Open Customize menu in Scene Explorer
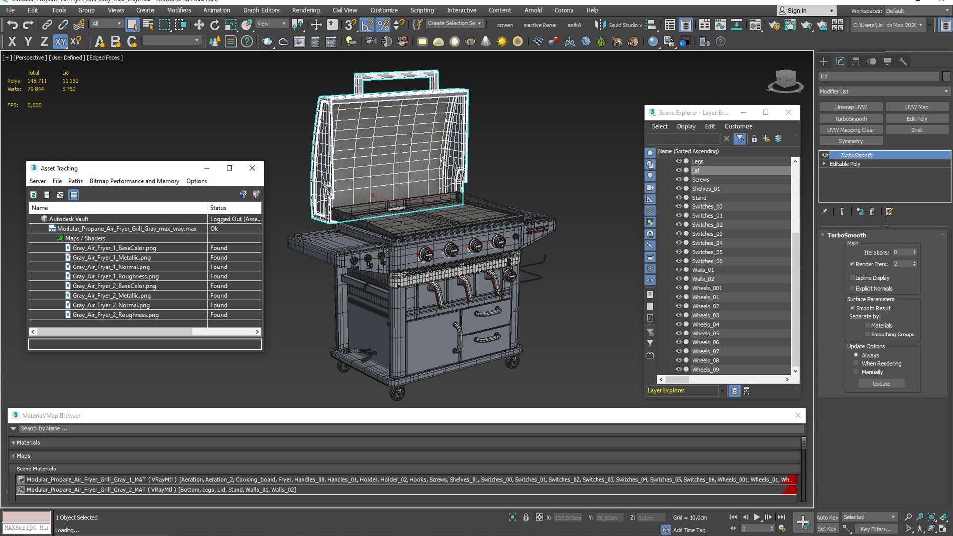953x536 pixels. [738, 126]
